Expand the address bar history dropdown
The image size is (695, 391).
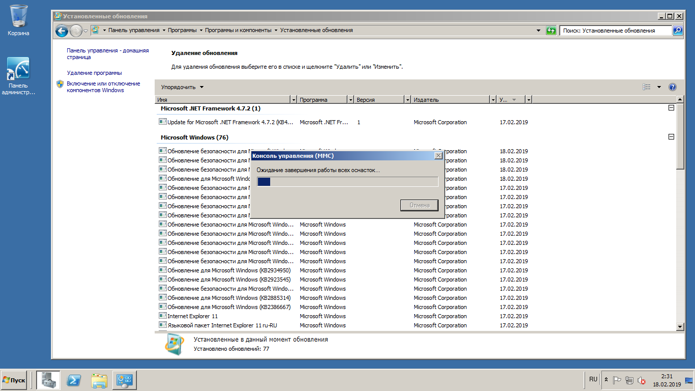point(539,31)
